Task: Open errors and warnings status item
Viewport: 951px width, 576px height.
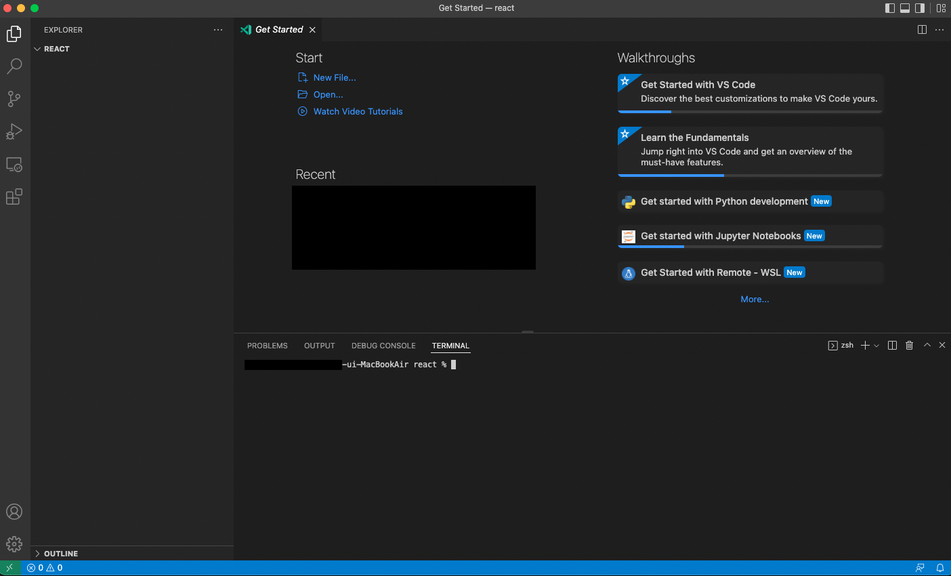Action: pos(45,568)
